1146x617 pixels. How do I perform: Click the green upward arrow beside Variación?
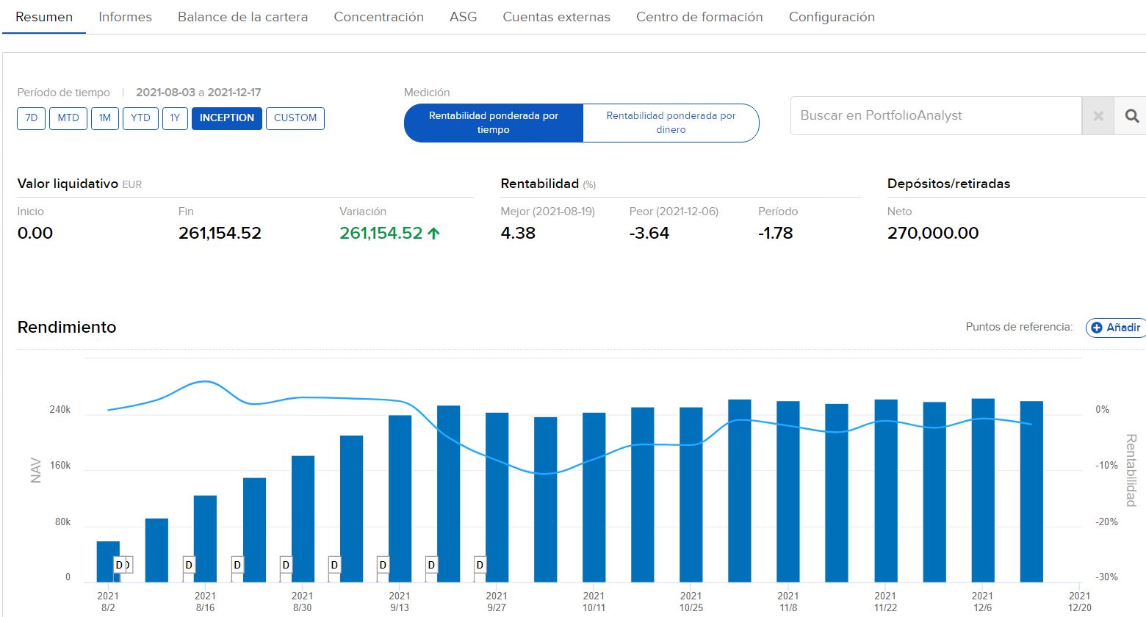pyautogui.click(x=433, y=234)
